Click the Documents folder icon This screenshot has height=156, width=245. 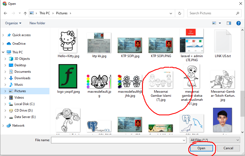click(11, 72)
